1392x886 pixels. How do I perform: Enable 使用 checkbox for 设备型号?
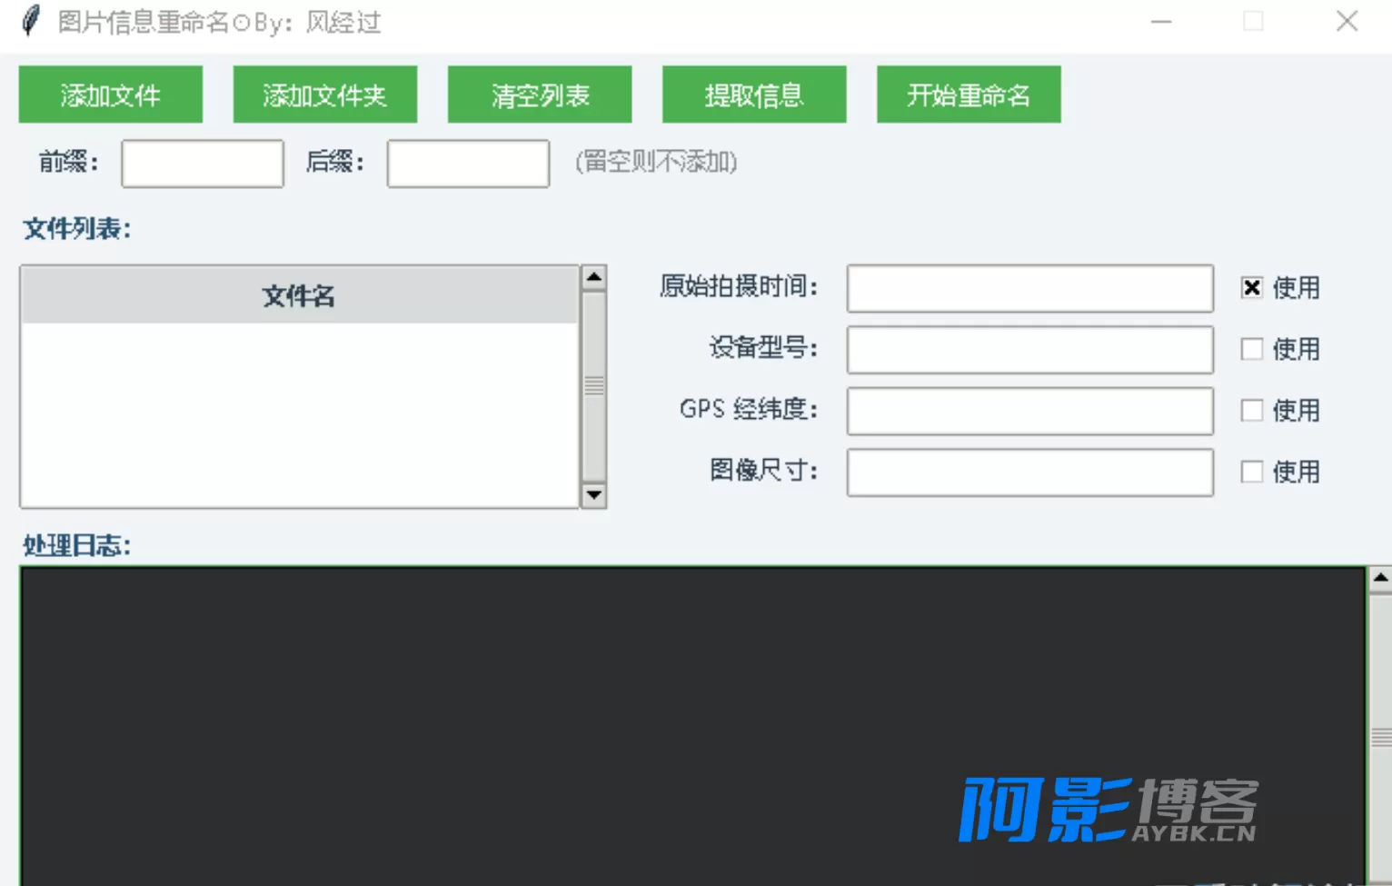point(1252,349)
